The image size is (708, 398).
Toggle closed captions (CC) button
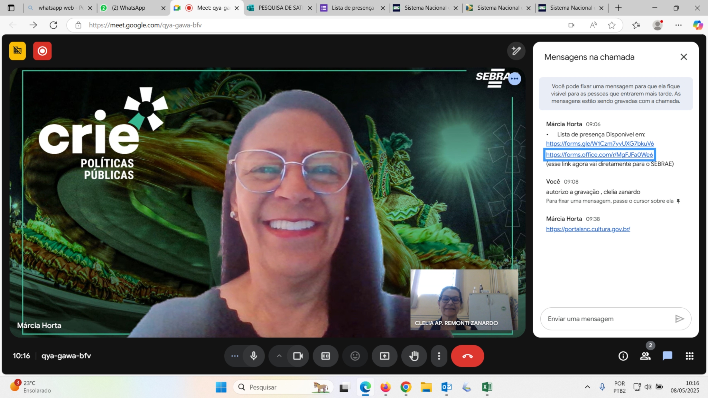click(x=326, y=356)
